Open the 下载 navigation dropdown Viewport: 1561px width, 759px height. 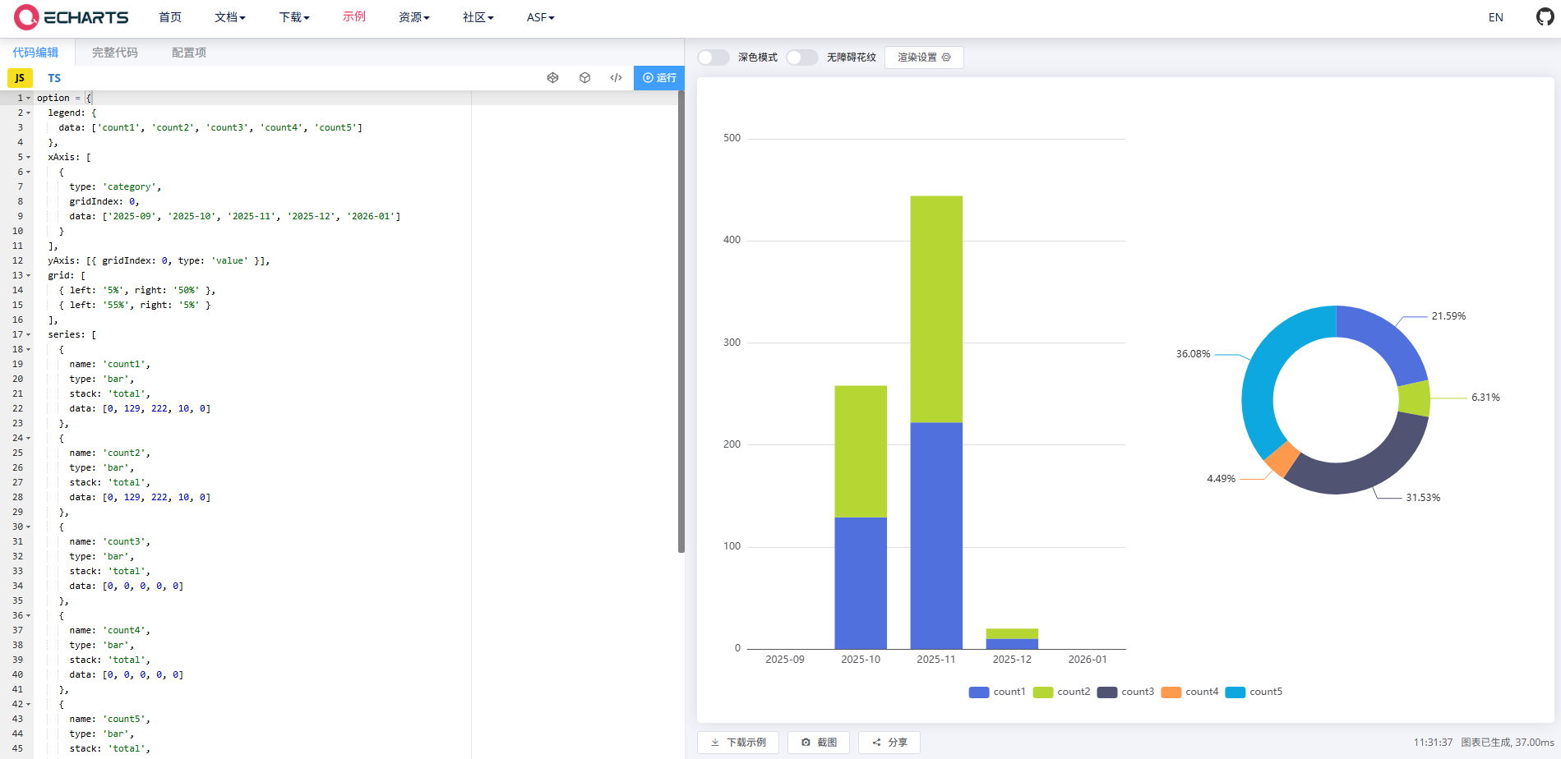click(293, 17)
